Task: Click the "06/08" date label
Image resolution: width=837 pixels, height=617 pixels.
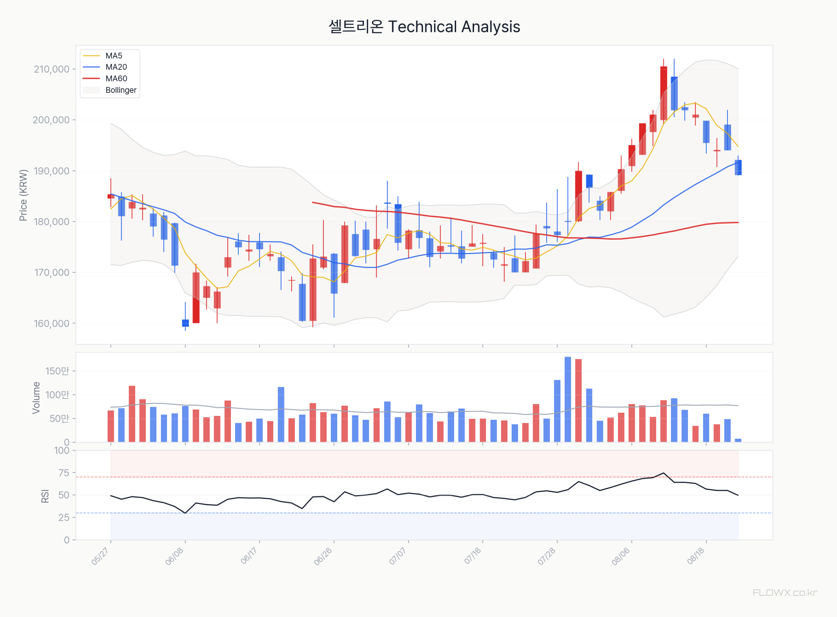Action: tap(174, 556)
